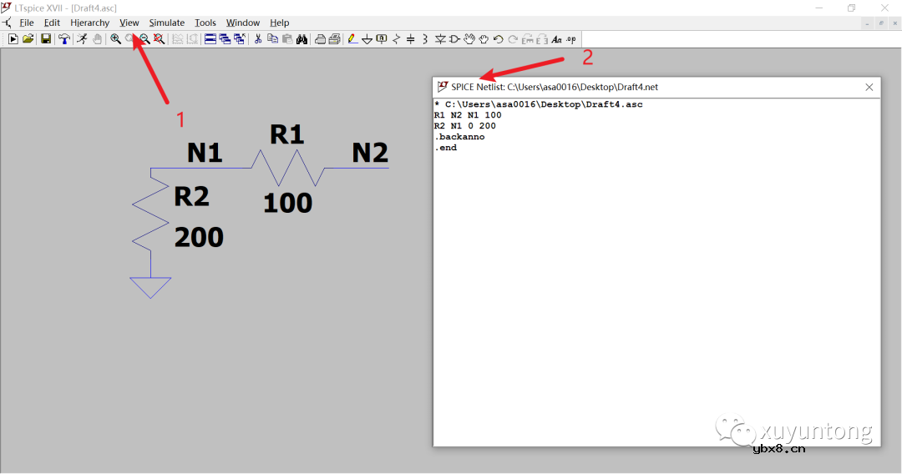Select the Control Panel hammer icon
Image resolution: width=902 pixels, height=474 pixels.
tap(64, 39)
